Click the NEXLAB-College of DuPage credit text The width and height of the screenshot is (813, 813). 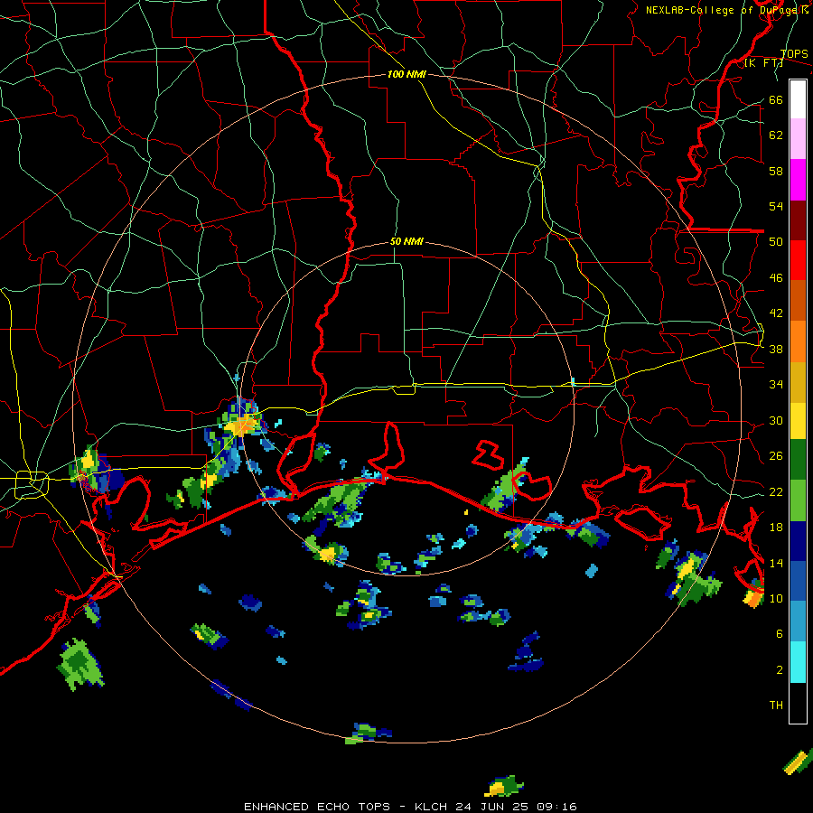tap(728, 10)
